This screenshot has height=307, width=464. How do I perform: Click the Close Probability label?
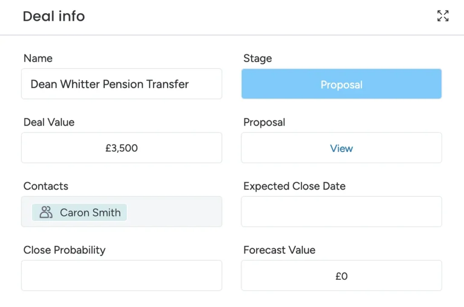pyautogui.click(x=64, y=250)
